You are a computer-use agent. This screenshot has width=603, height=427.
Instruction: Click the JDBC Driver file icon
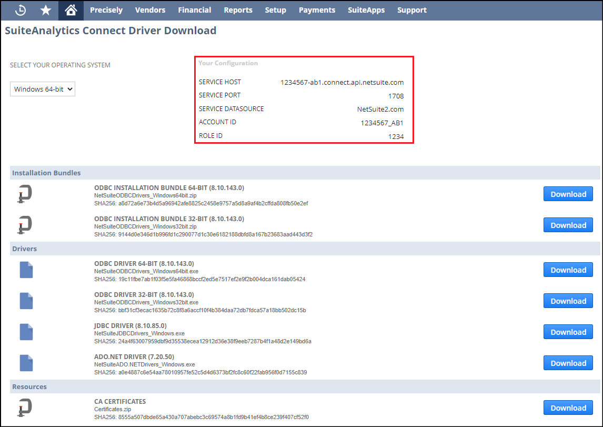pyautogui.click(x=26, y=332)
